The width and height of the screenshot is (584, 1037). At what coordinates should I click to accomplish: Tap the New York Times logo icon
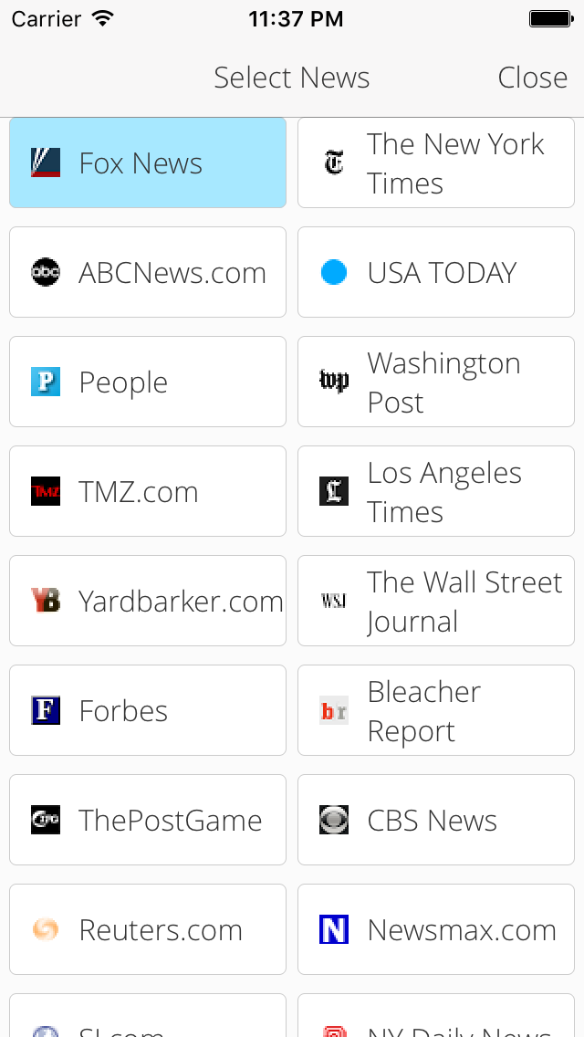pyautogui.click(x=334, y=162)
